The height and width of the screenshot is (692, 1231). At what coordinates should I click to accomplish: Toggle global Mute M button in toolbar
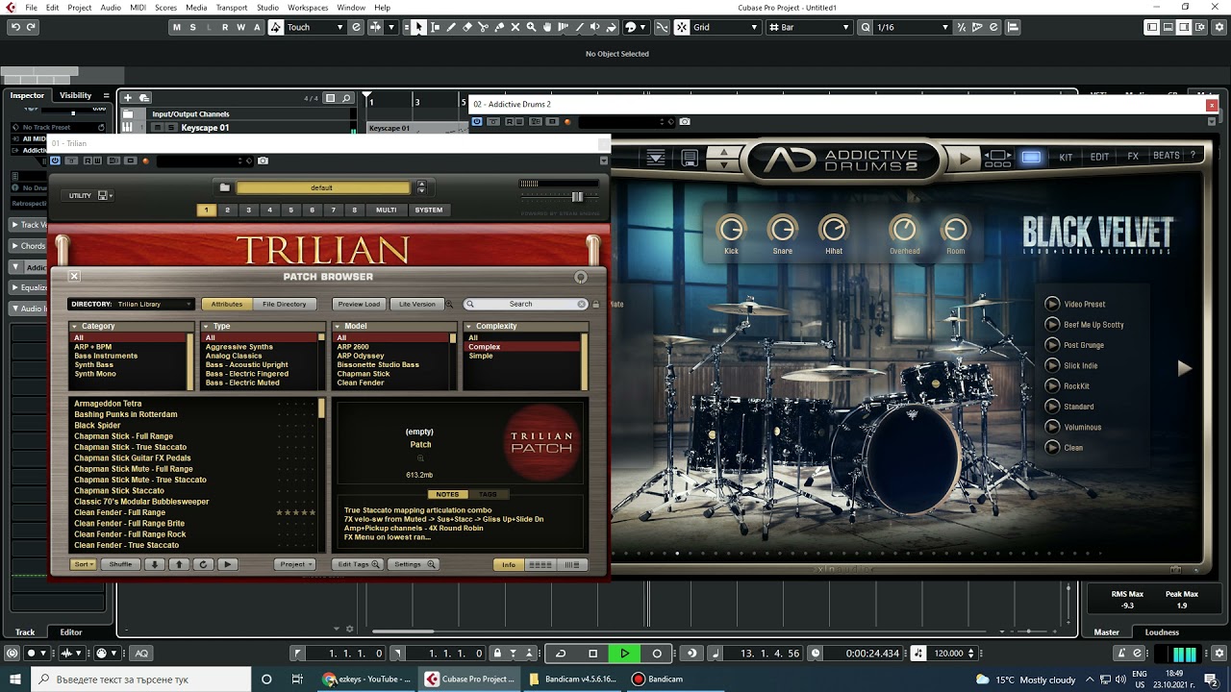pyautogui.click(x=176, y=27)
